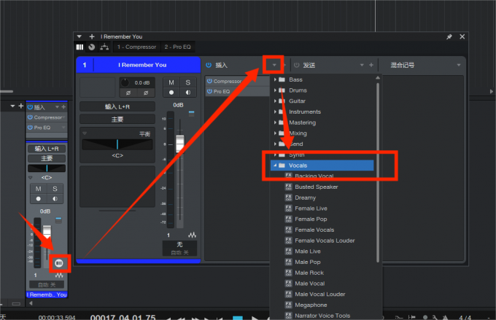496x320 pixels.
Task: Invert left phase in channel editor
Action: coord(128,93)
